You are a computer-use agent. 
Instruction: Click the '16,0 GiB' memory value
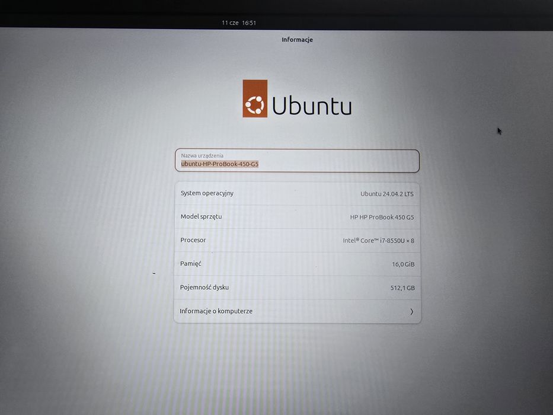(x=403, y=264)
